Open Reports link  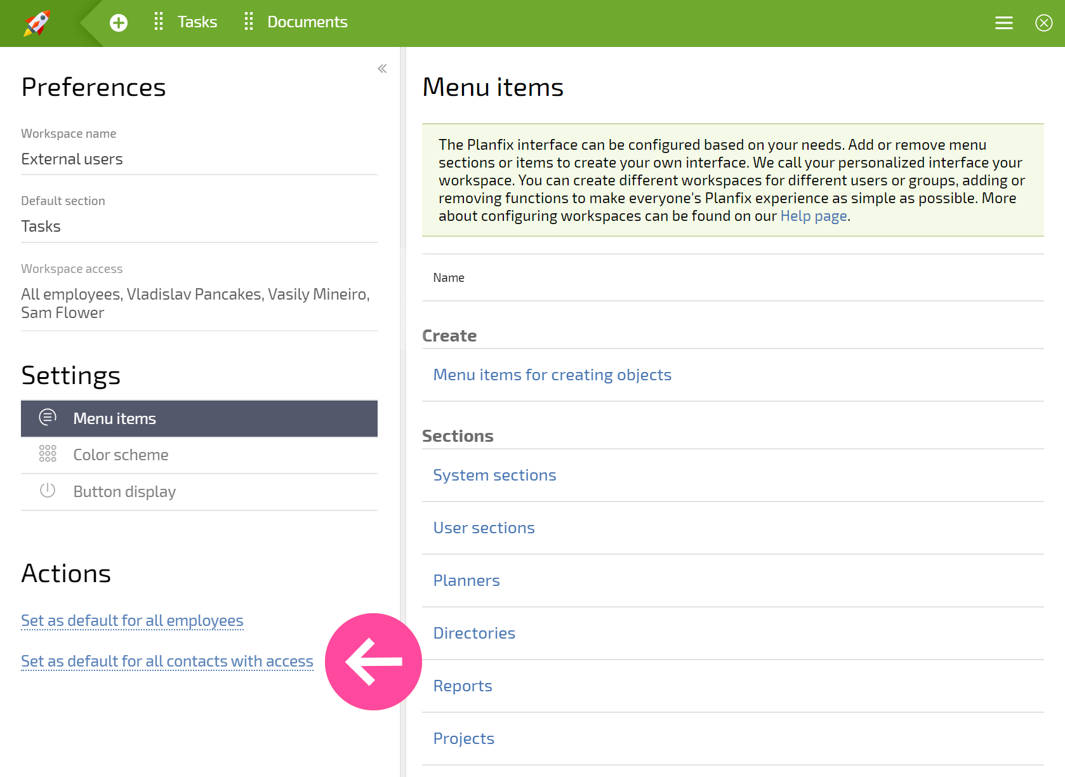pos(463,686)
